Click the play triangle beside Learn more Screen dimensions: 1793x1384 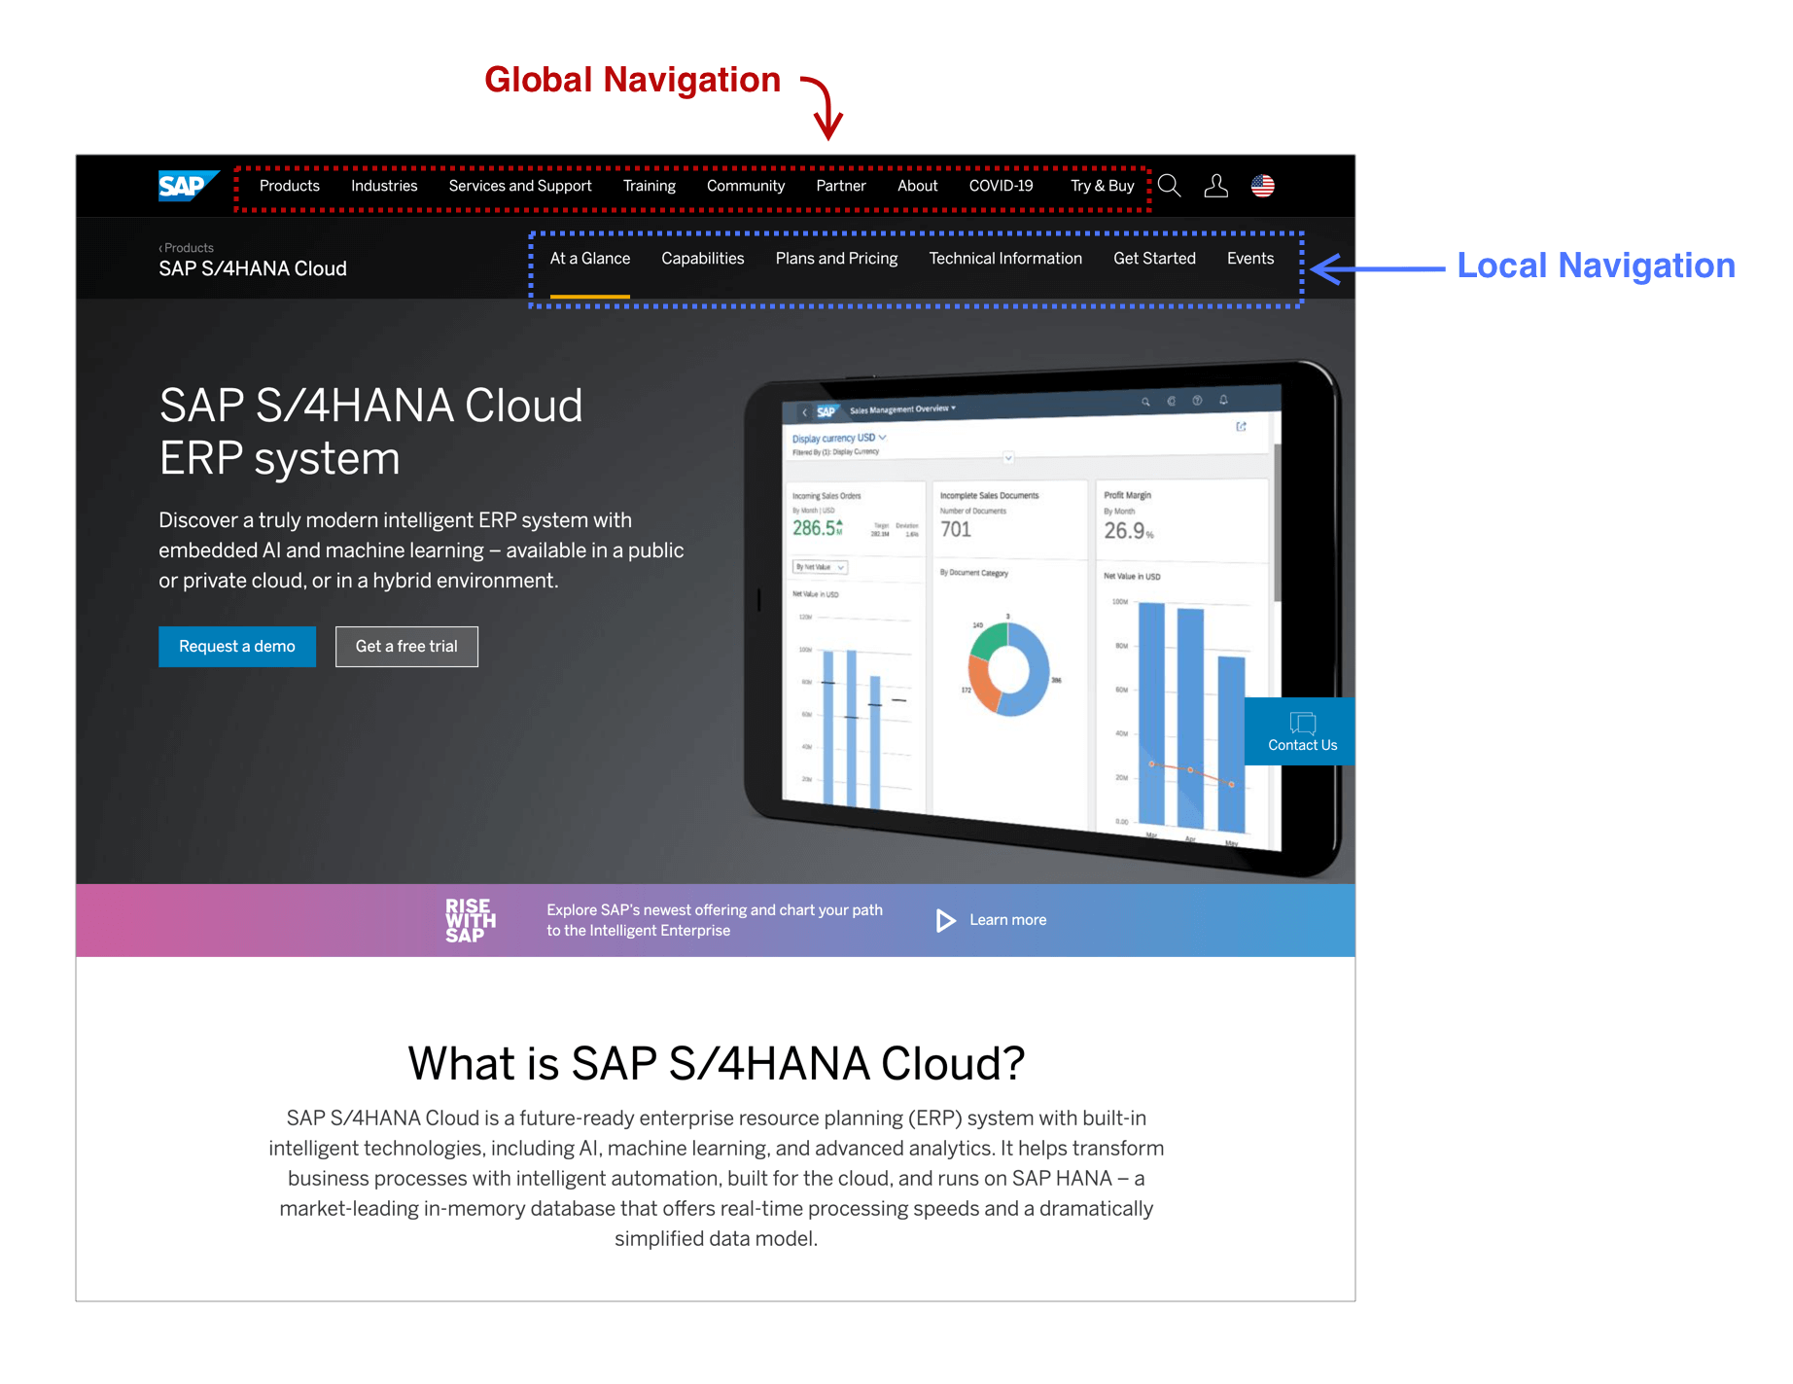pos(945,920)
